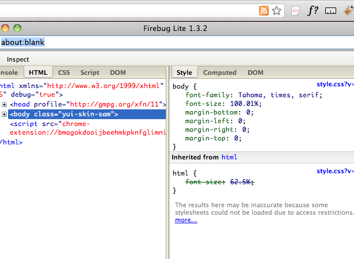Open the DOM tab in the side panel
This screenshot has width=354, height=259.
256,73
